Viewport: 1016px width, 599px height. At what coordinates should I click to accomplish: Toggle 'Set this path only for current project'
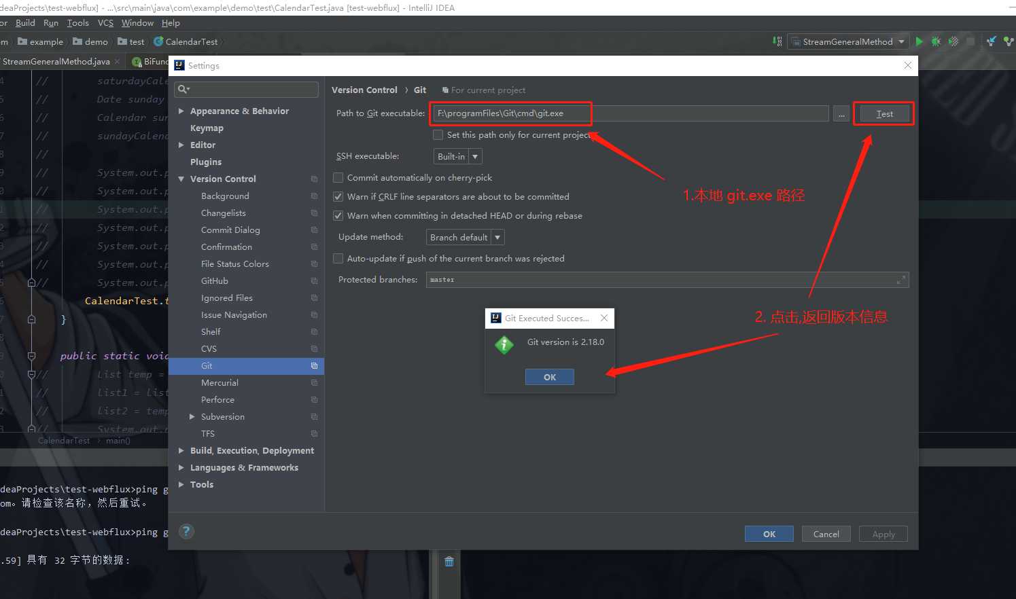(x=438, y=134)
